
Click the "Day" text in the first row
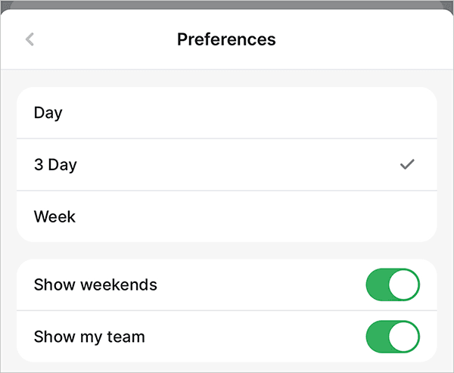click(x=48, y=113)
